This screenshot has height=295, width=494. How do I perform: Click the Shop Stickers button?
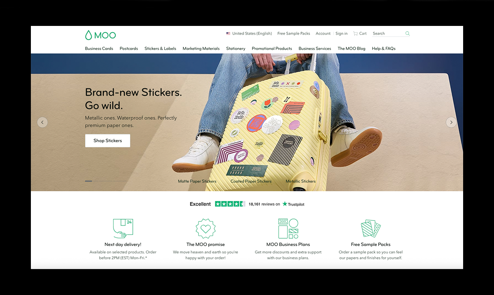107,141
